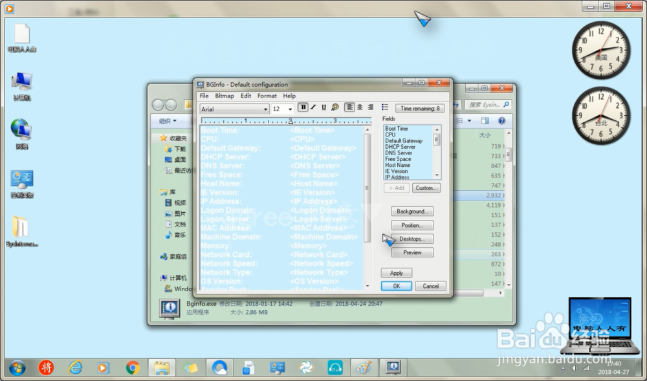Open the 组织 dropdown in Explorer
Viewport: 647px width, 381px height.
[x=168, y=121]
